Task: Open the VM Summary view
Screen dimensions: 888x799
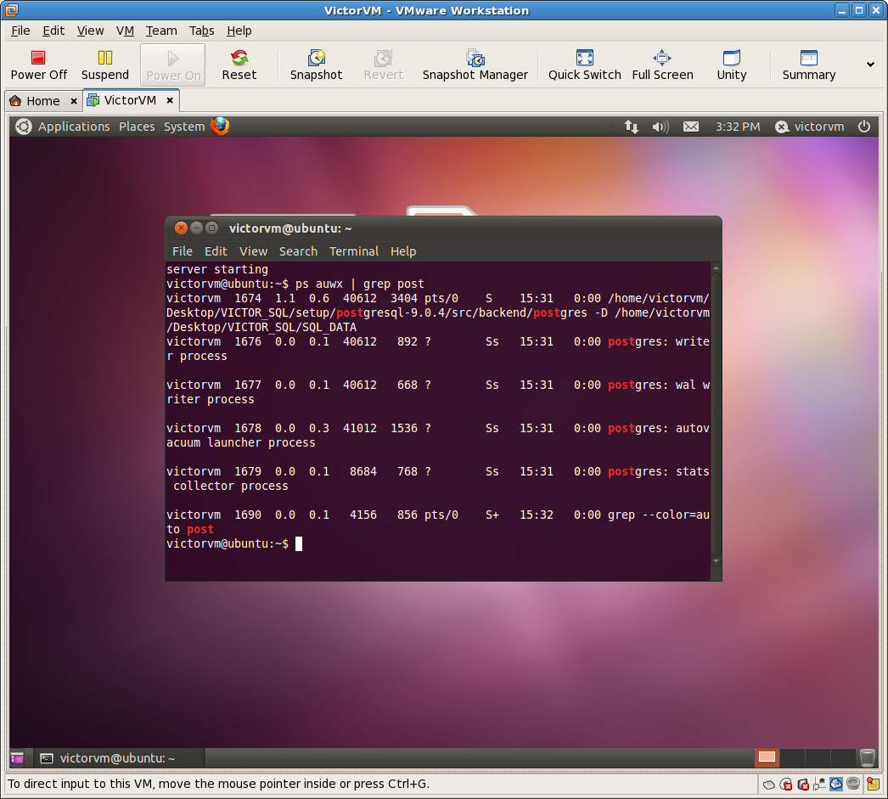Action: (x=807, y=64)
